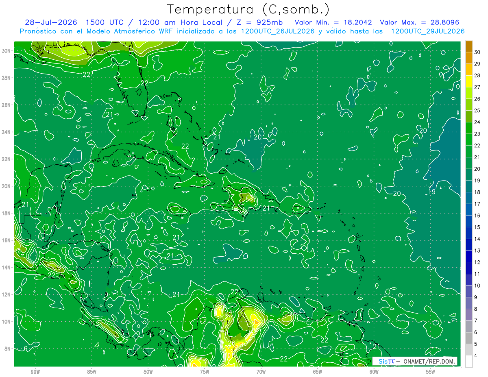
Task: Click the 85W longitude axis label
Action: click(x=91, y=372)
